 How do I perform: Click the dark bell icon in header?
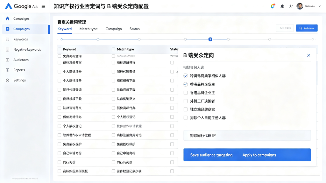[x=282, y=6]
